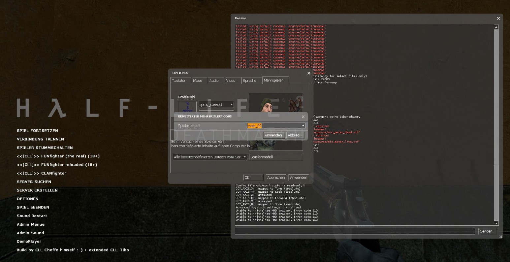Focus the Konsole command input field
The height and width of the screenshot is (262, 510).
point(355,231)
